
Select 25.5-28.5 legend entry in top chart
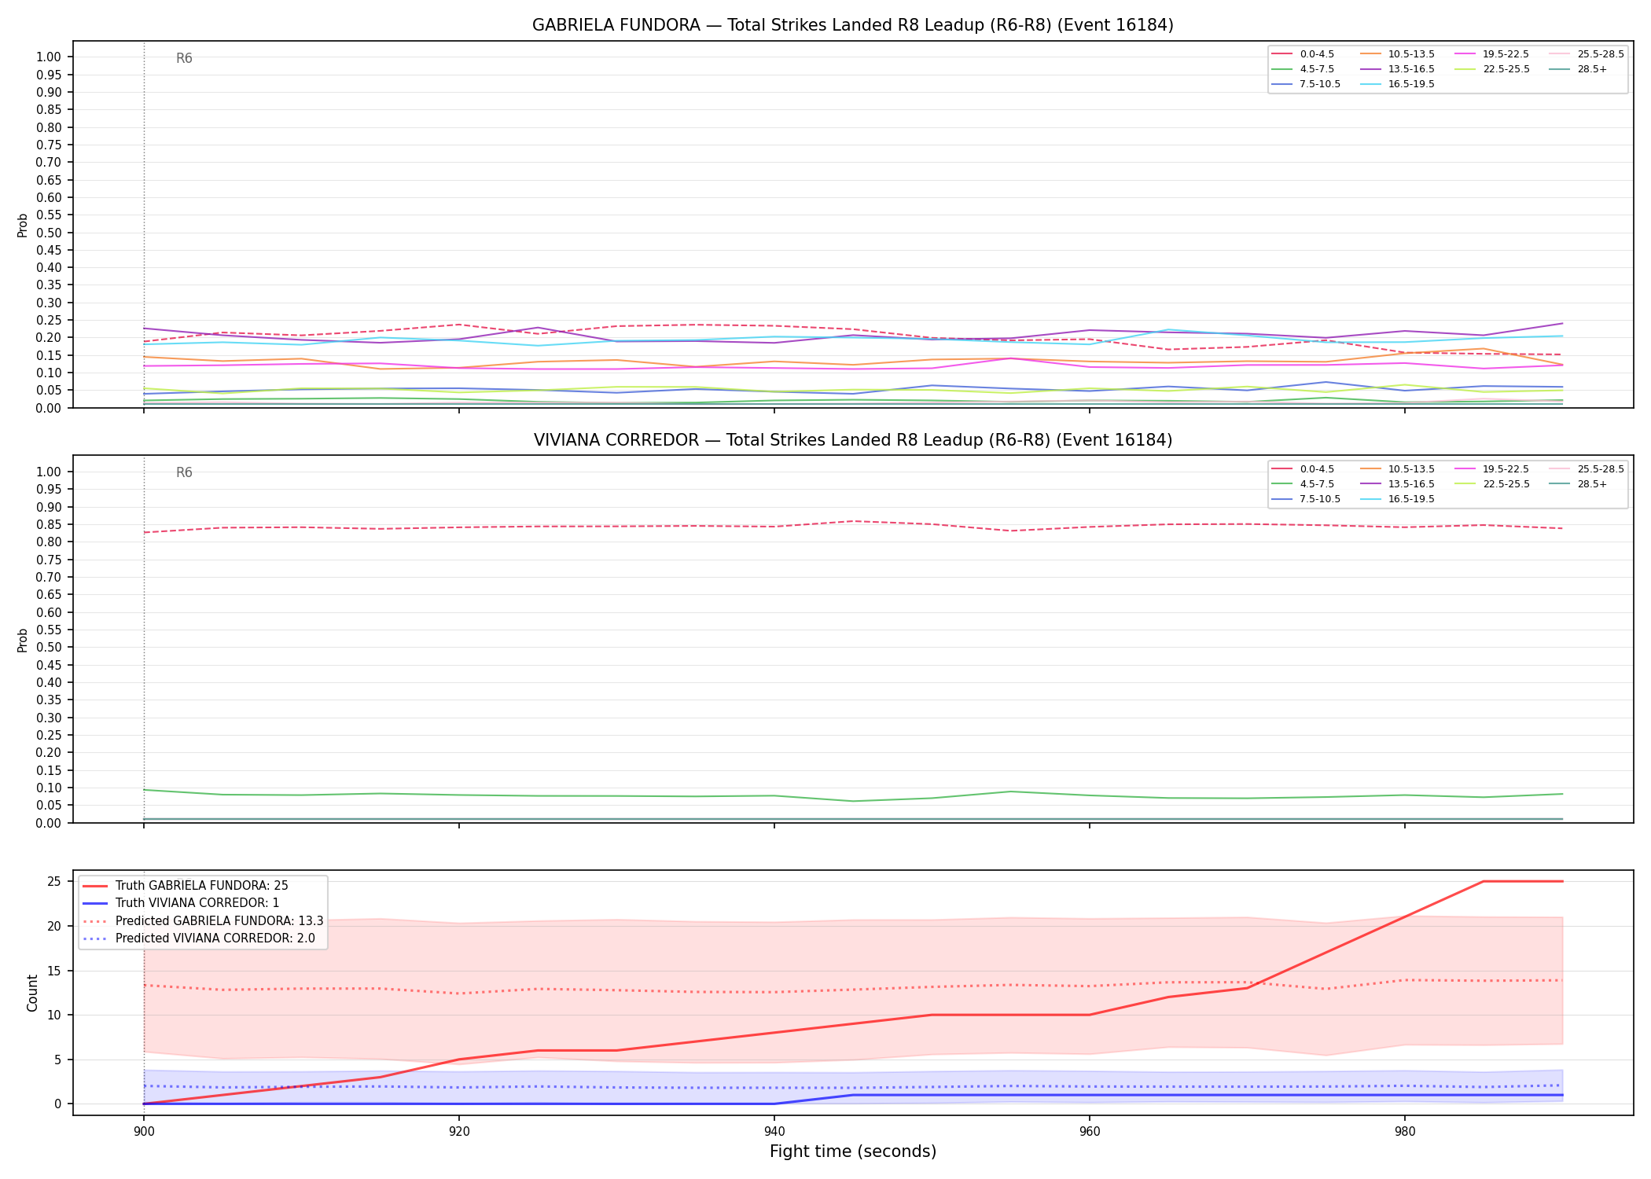pos(1587,54)
